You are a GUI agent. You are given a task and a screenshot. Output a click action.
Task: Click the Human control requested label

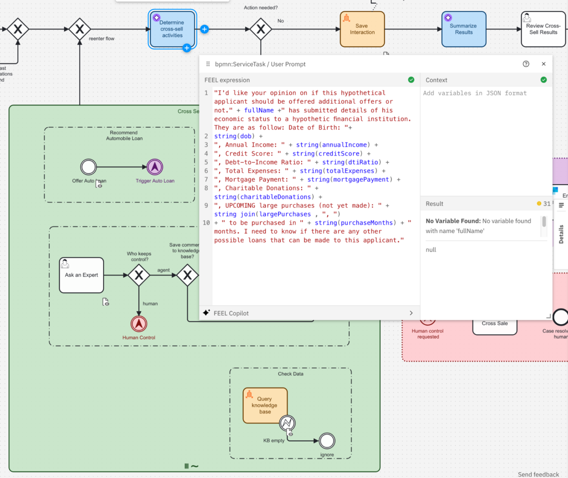pos(428,334)
